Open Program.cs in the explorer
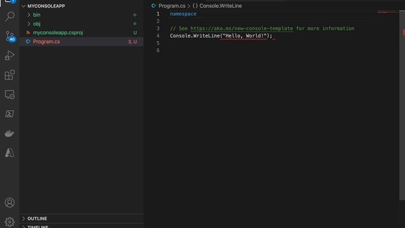405x228 pixels. 46,42
